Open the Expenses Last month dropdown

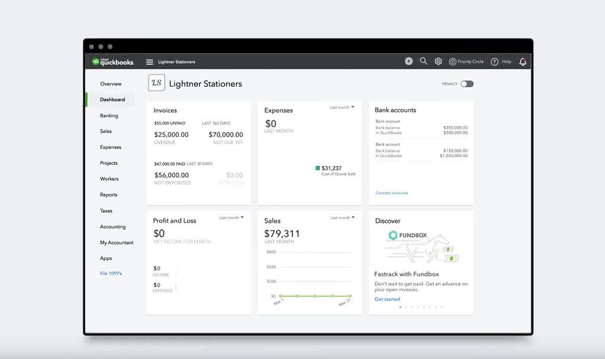point(342,107)
